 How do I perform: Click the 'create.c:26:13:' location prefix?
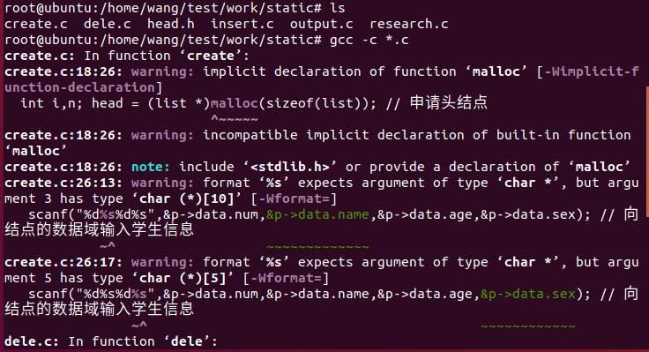(x=63, y=183)
